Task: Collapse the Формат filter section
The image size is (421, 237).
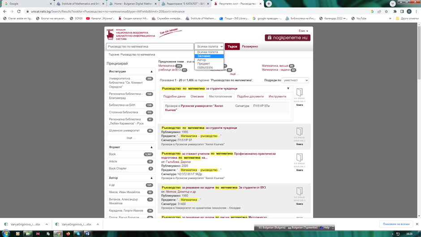Action: [151, 147]
